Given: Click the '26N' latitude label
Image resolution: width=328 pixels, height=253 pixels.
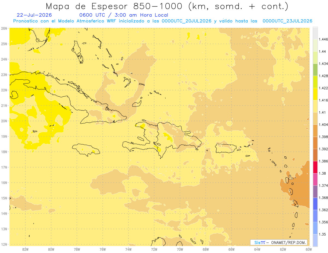Looking at the screenshot, I should [x=4, y=28].
